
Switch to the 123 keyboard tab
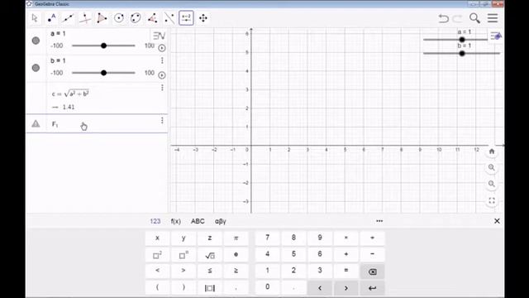(x=155, y=221)
